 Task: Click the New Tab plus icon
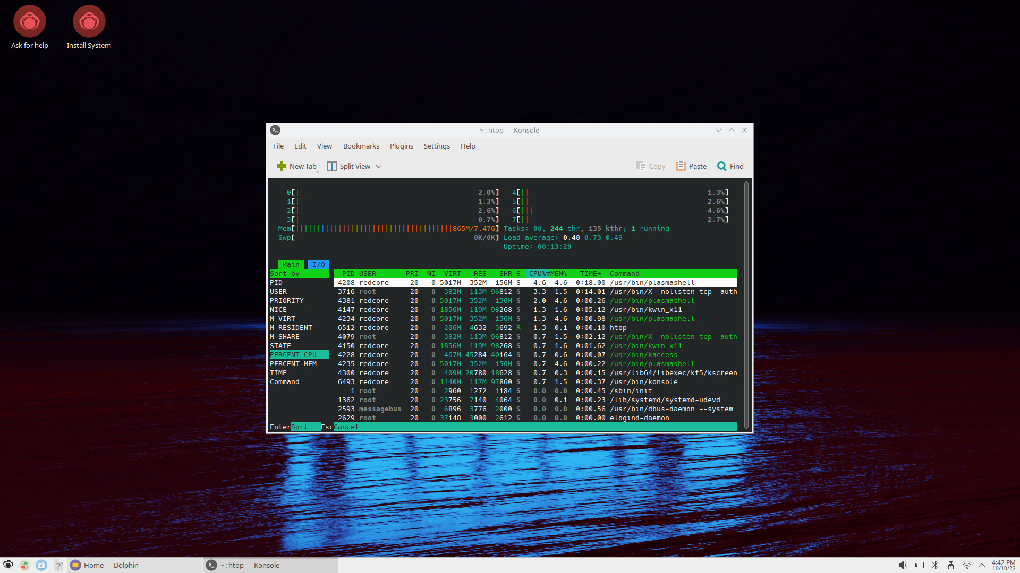click(x=282, y=166)
